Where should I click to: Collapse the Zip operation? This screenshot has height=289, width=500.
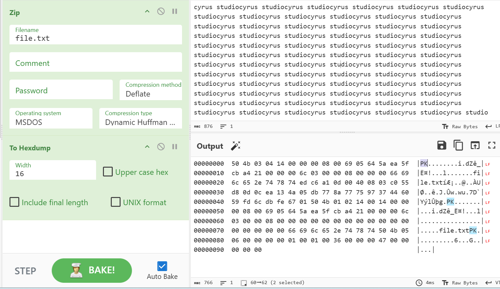coord(147,11)
